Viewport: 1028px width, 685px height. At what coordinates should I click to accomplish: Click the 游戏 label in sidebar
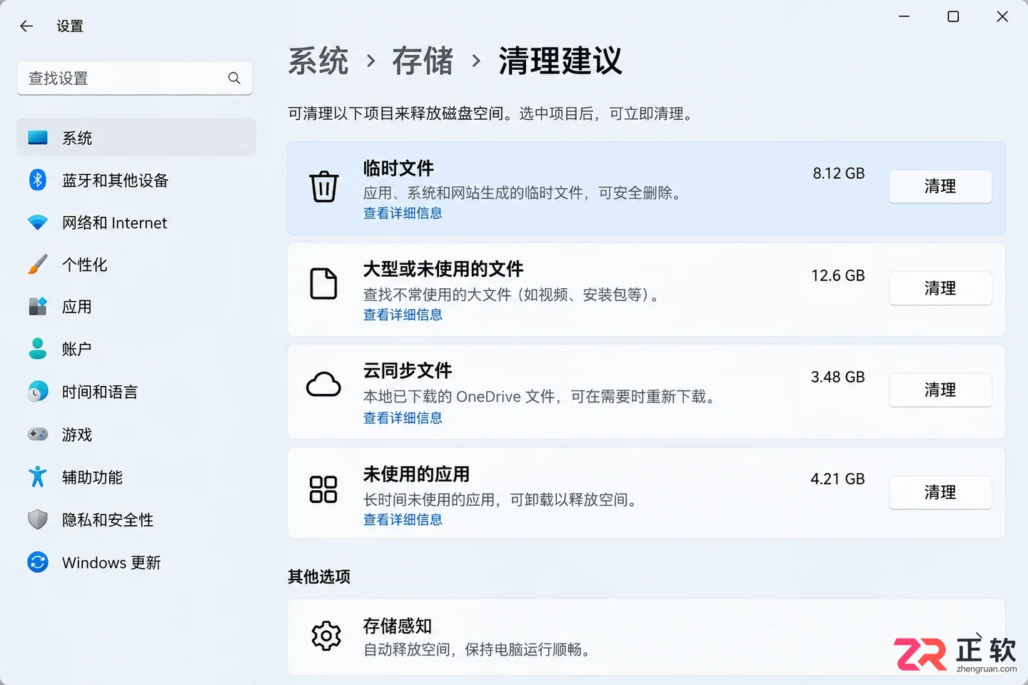77,435
